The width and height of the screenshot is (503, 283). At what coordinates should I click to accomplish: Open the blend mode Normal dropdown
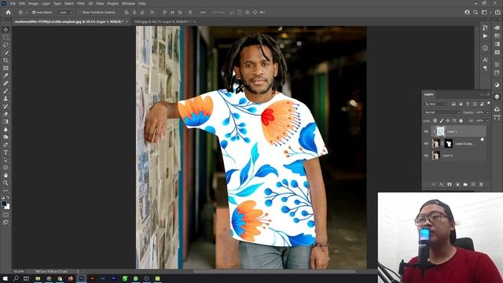[442, 112]
